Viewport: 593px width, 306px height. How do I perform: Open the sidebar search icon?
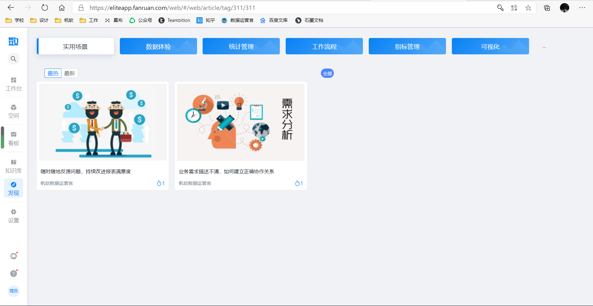coord(14,59)
